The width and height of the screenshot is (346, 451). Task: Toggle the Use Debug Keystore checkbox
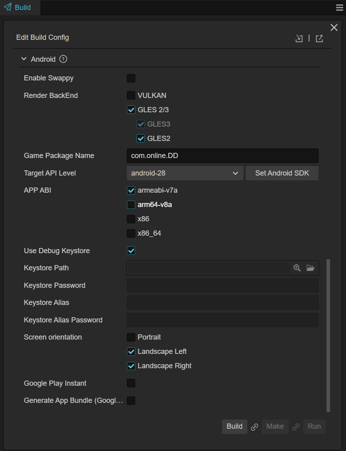(x=131, y=251)
